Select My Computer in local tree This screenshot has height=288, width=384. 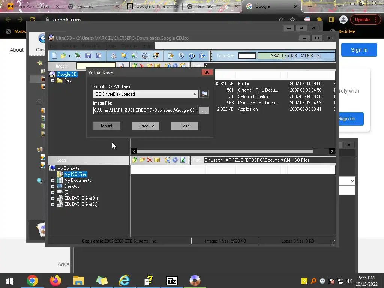[69, 168]
